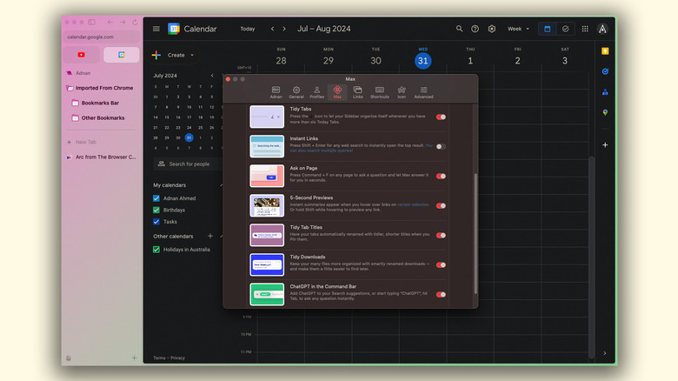678x381 pixels.
Task: Click the Calendar settings gear icon
Action: (492, 29)
